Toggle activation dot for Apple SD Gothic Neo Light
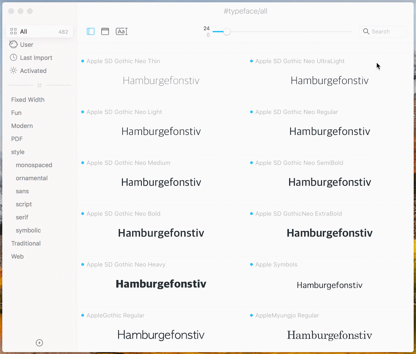 click(83, 112)
